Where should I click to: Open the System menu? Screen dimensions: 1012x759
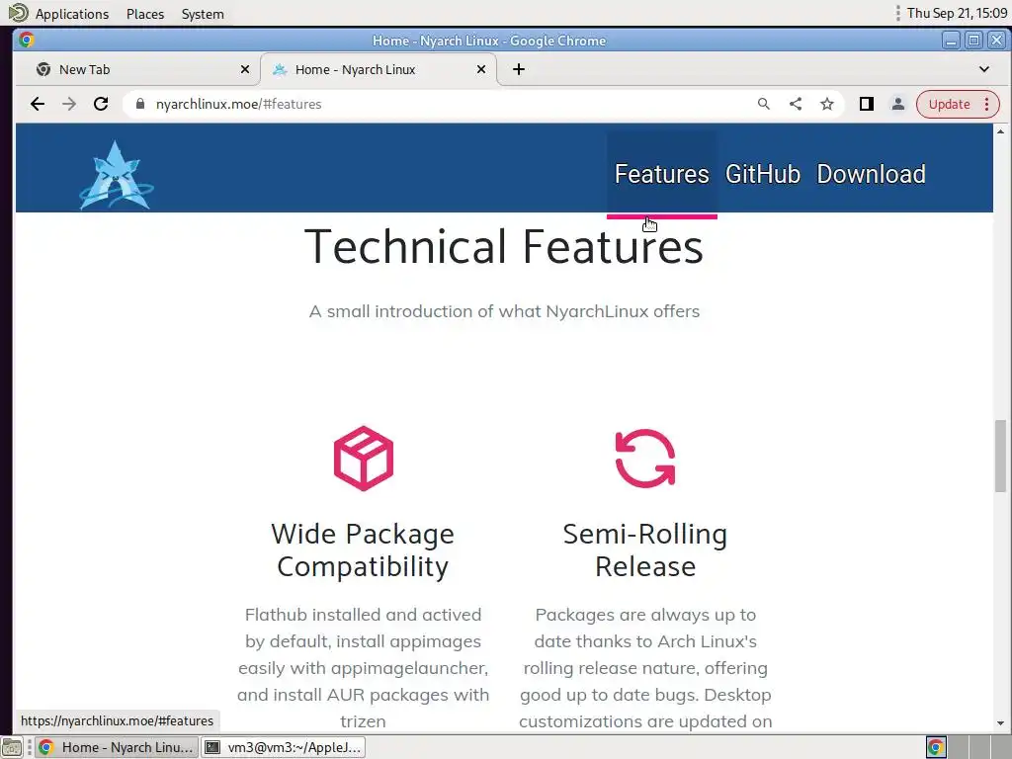[203, 14]
